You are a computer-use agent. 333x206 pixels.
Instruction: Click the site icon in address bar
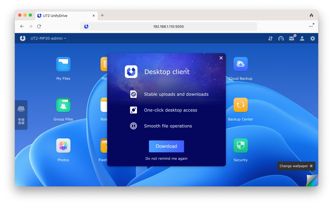(x=86, y=26)
